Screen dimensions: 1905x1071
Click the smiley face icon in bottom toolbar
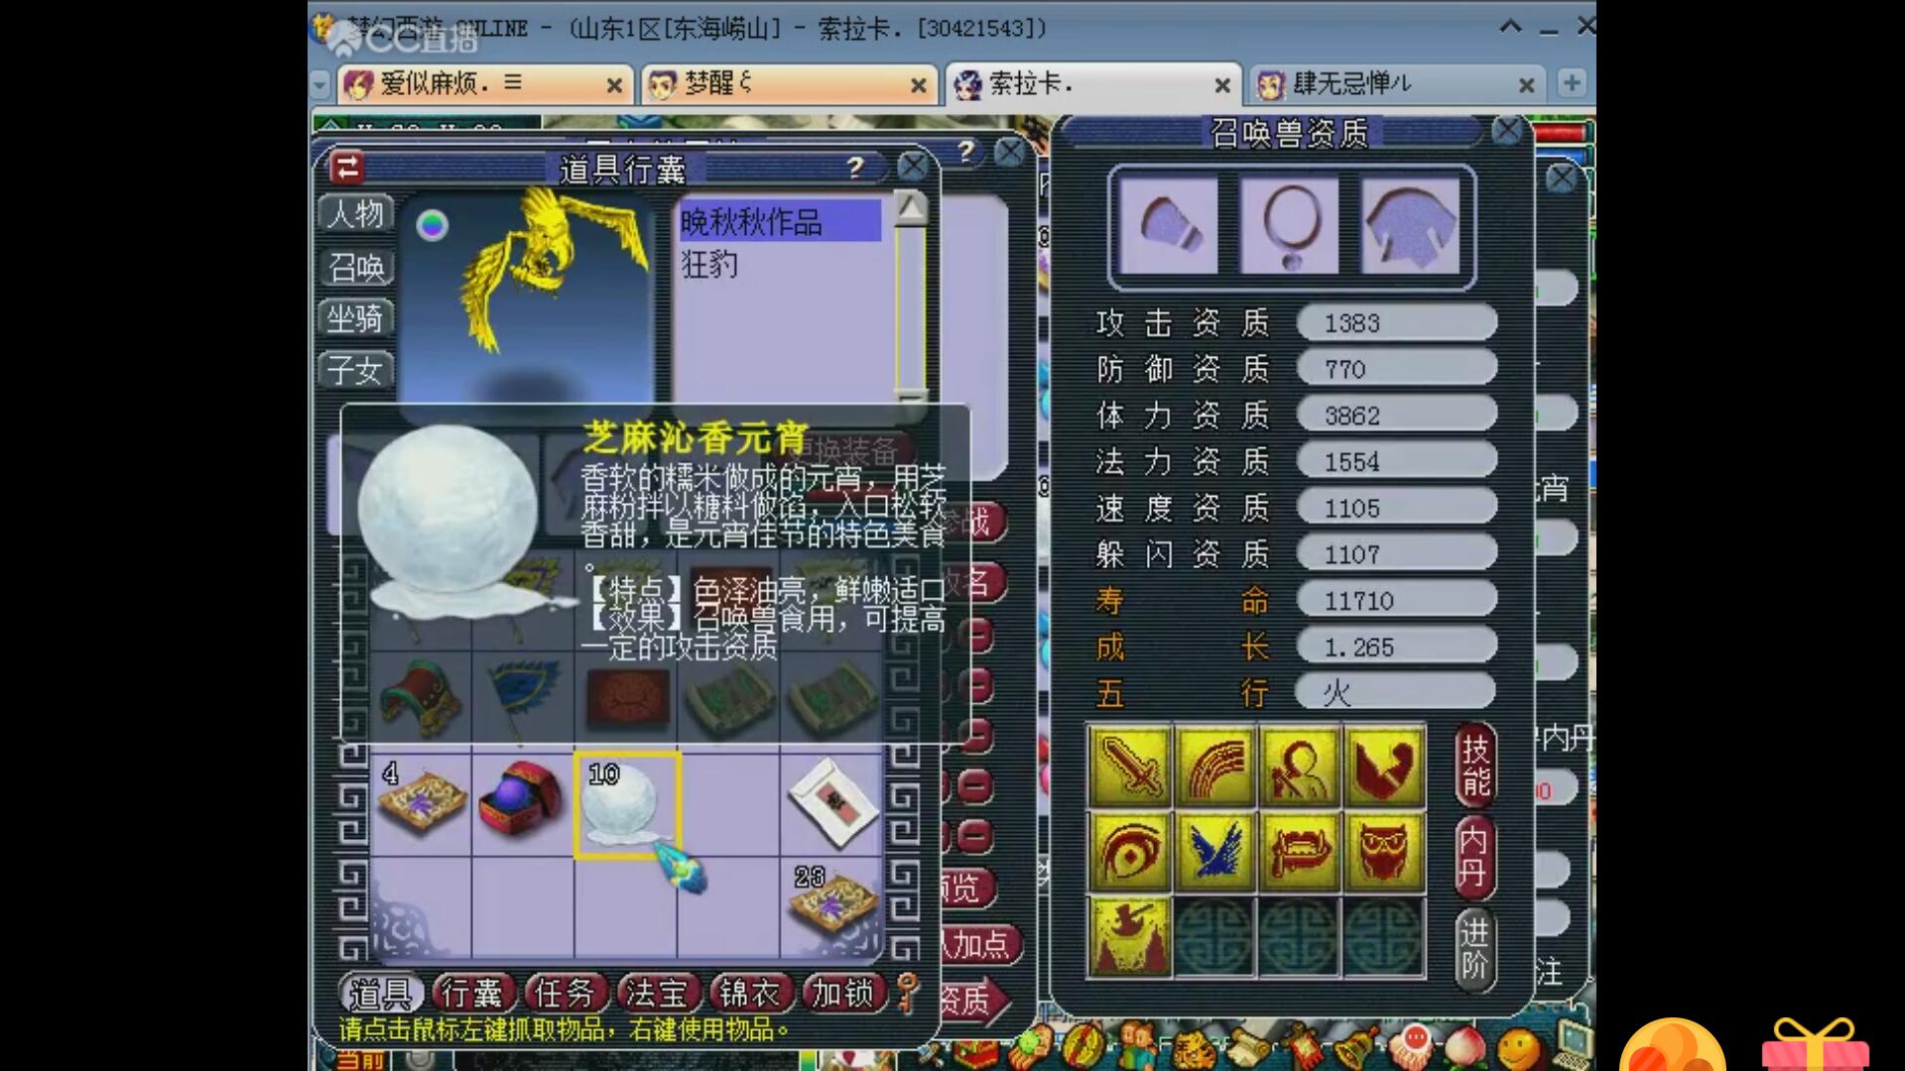(x=1518, y=1047)
